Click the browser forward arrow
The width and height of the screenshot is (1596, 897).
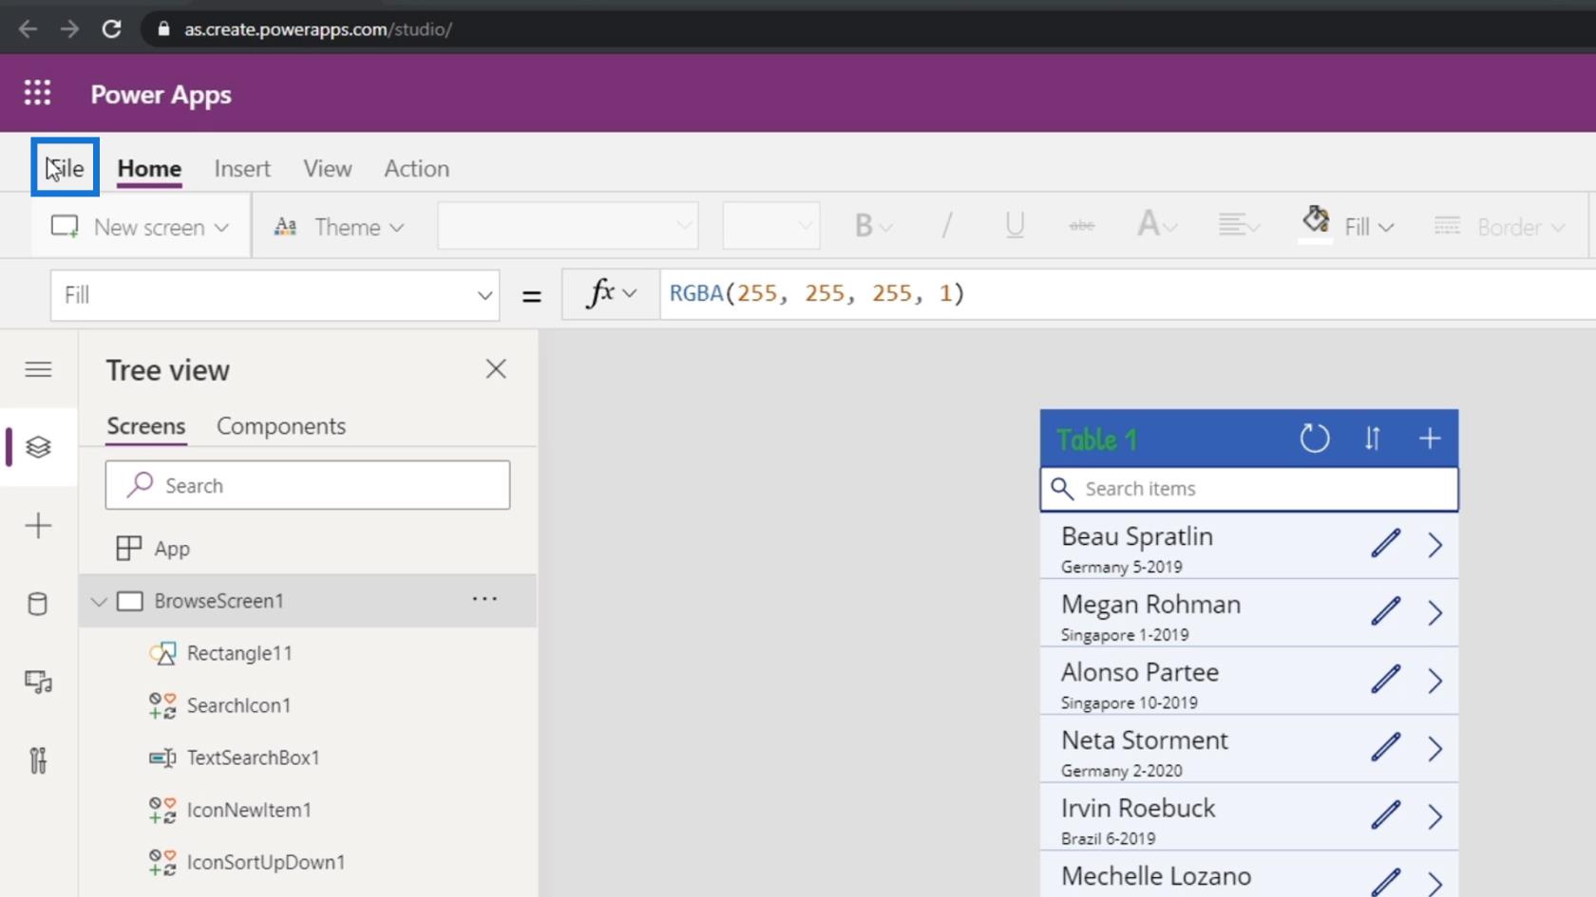(69, 29)
